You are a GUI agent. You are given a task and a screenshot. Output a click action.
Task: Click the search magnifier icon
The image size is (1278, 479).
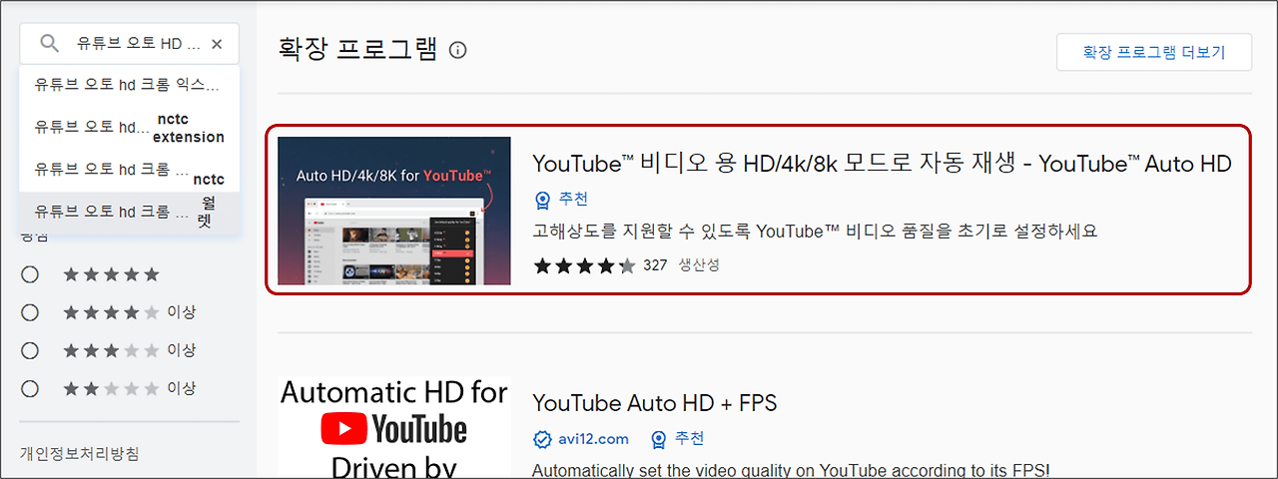pyautogui.click(x=50, y=44)
